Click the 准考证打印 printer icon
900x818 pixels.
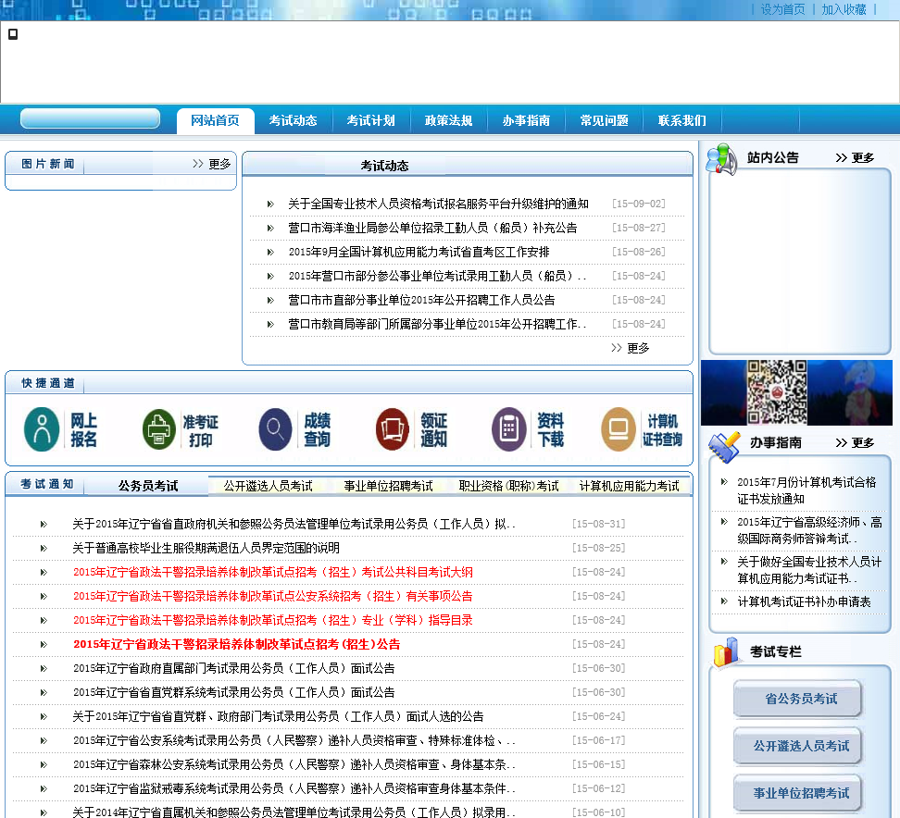(159, 429)
